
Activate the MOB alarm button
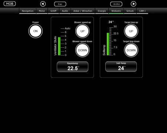pos(10,4)
